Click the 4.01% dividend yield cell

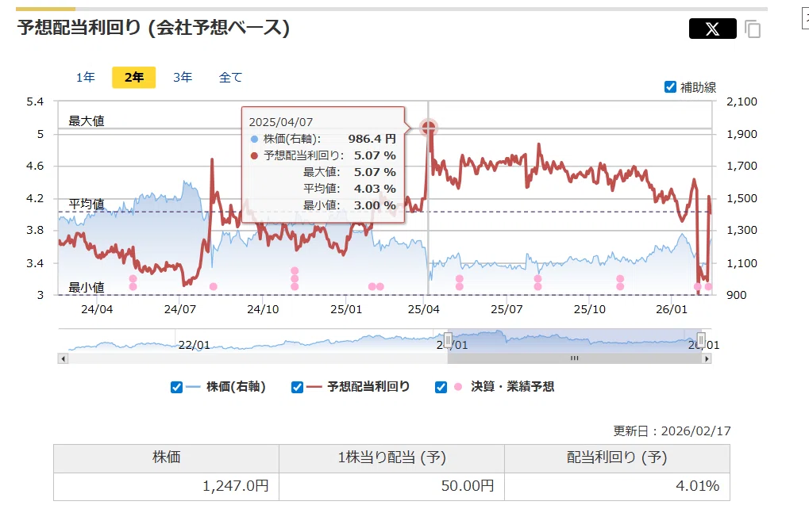click(617, 486)
